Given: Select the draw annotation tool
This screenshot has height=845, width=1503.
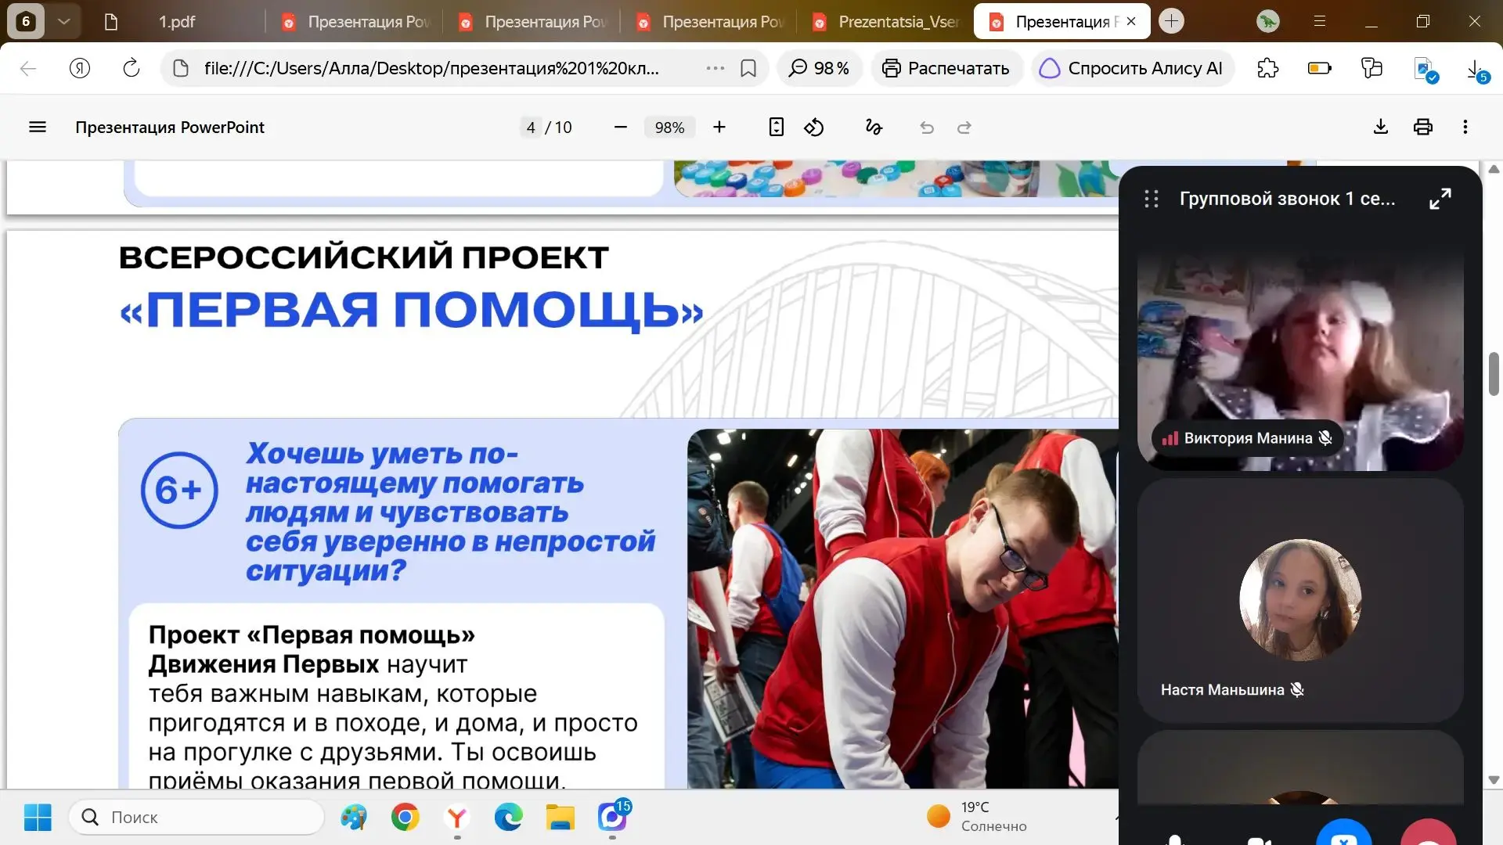Looking at the screenshot, I should click(x=874, y=128).
